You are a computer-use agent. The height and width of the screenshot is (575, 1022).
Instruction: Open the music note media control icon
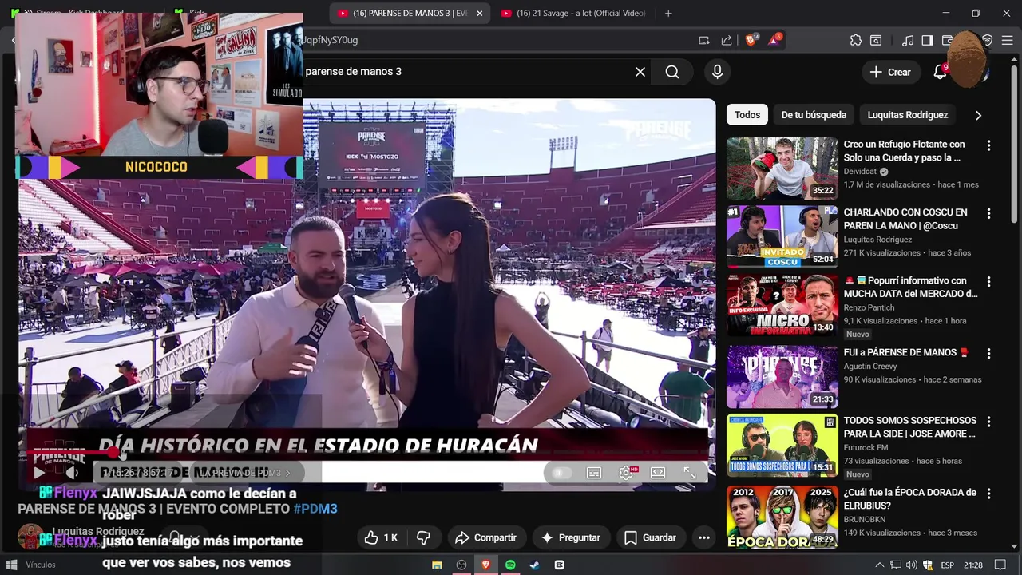pos(908,40)
